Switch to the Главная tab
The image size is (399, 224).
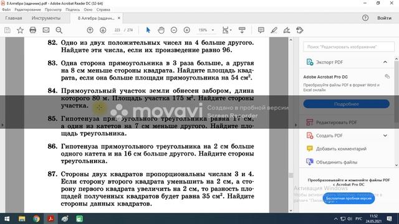(x=14, y=18)
